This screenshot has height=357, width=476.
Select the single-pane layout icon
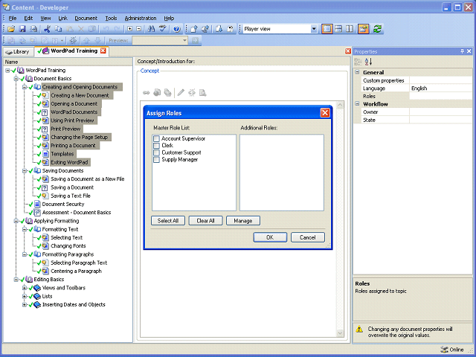click(x=327, y=29)
